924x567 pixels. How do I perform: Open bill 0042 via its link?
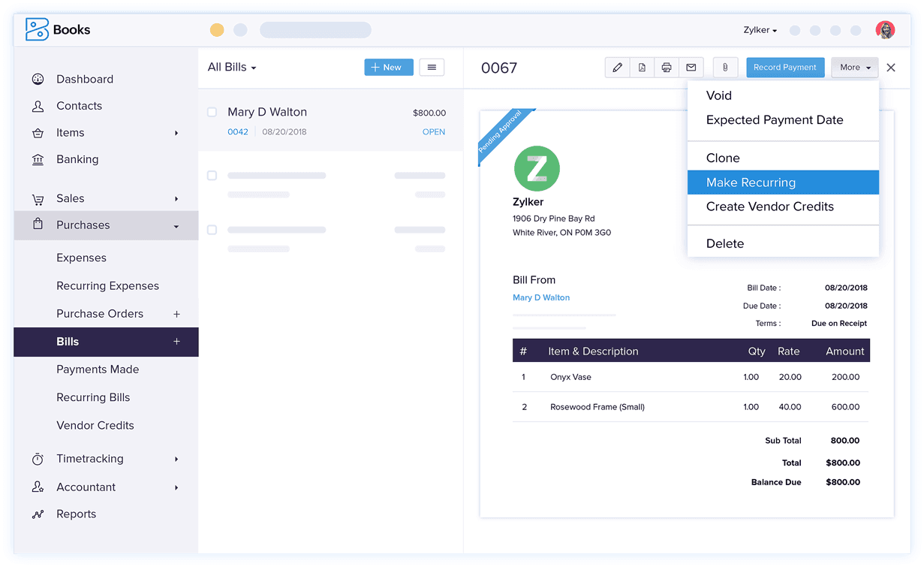237,131
